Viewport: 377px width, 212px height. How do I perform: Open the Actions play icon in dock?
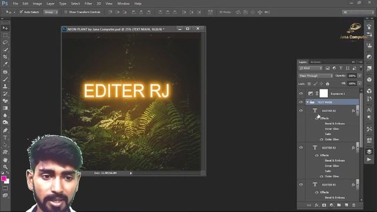point(369,160)
